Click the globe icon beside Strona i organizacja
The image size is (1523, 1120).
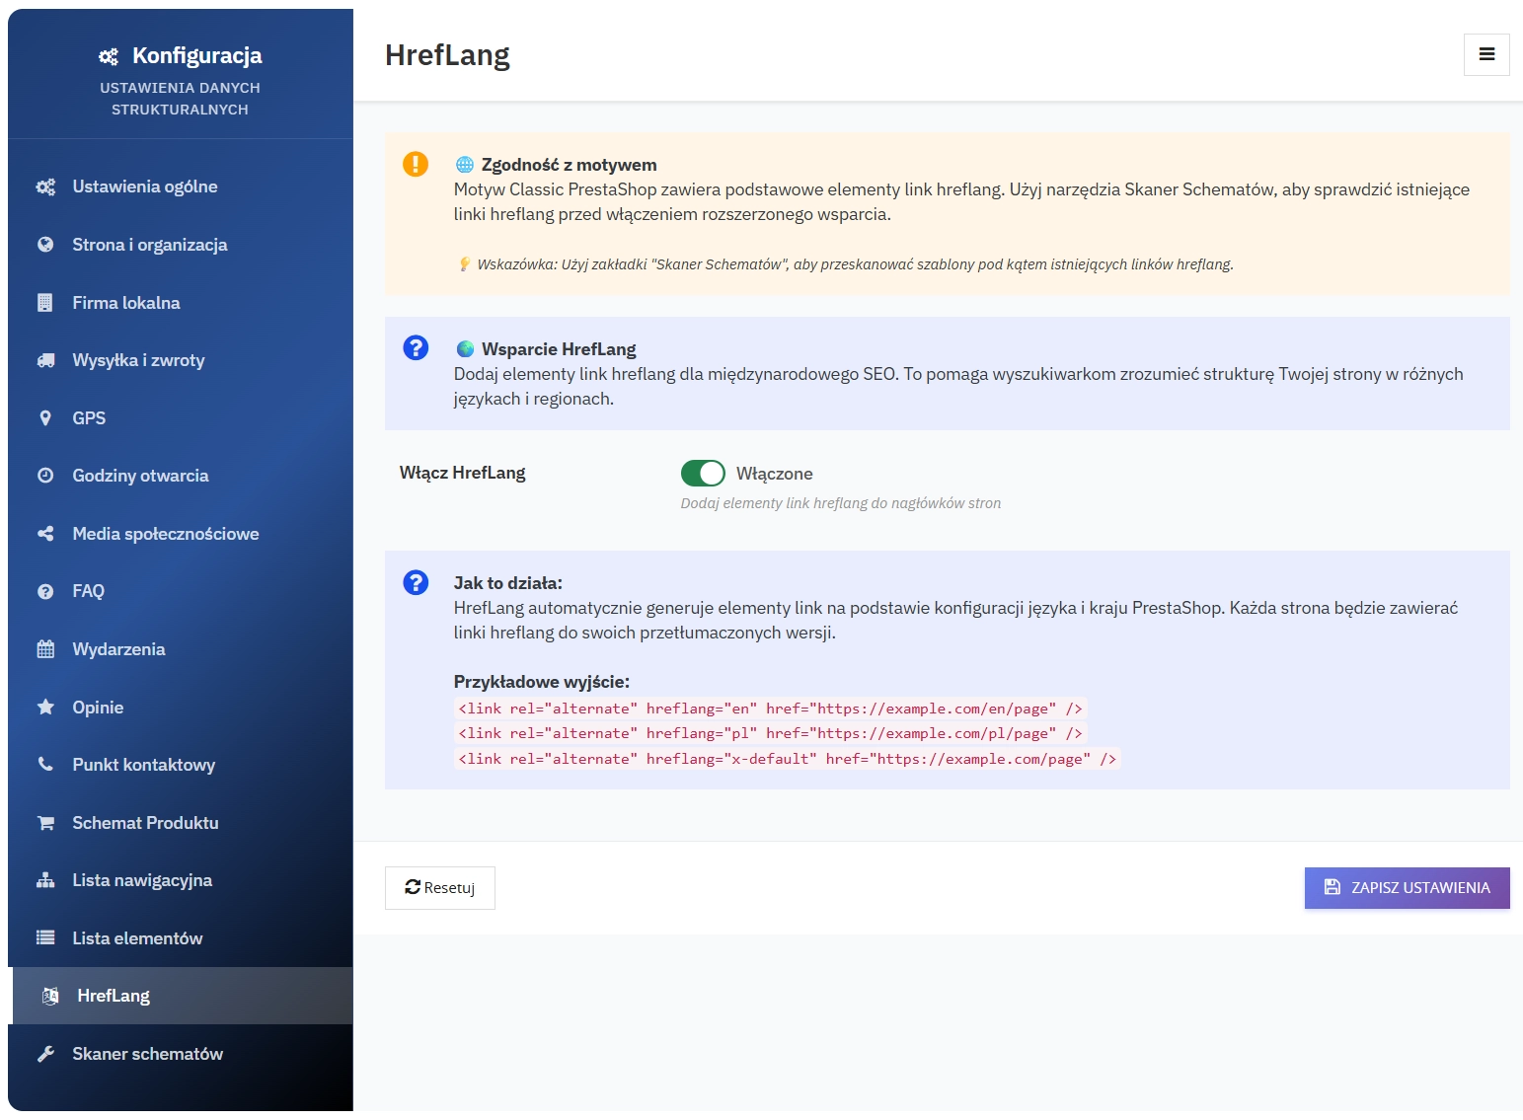pyautogui.click(x=45, y=245)
